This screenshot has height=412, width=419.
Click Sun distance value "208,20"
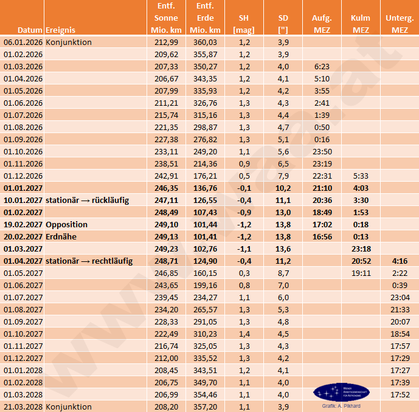click(x=166, y=407)
